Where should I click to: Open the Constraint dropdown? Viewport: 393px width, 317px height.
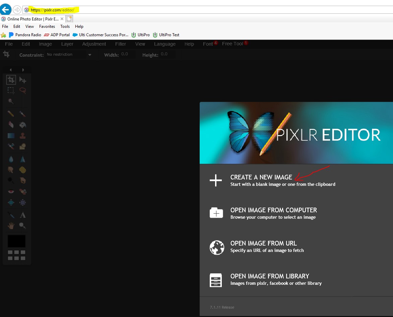69,54
